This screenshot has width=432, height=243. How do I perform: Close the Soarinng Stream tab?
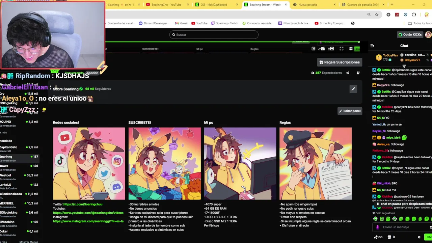tap(286, 5)
